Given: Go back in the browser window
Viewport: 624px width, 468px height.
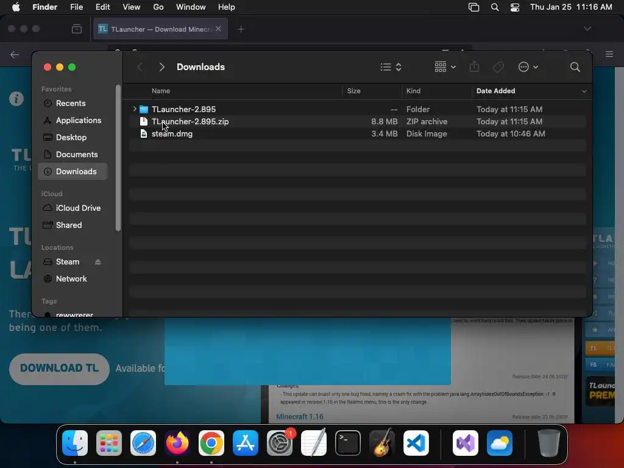Looking at the screenshot, I should tap(15, 54).
